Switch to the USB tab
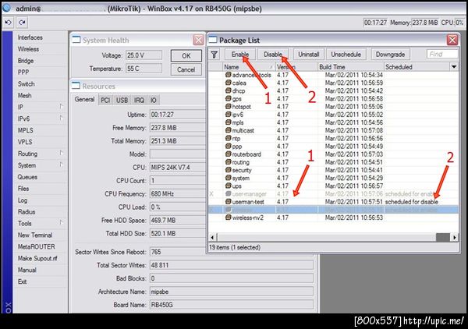Viewport: 468px width, 329px height. click(x=122, y=101)
